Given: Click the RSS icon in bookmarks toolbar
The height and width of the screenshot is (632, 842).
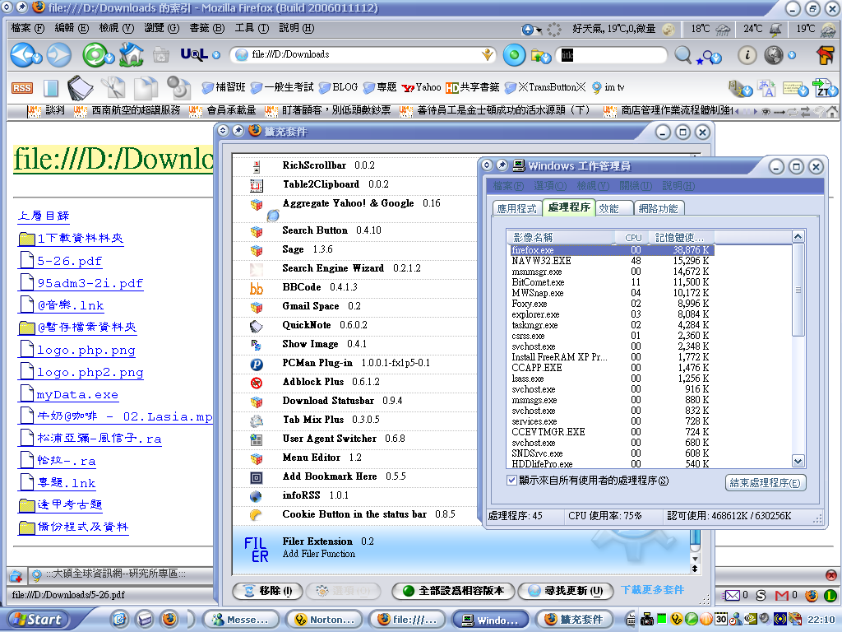Looking at the screenshot, I should [x=22, y=87].
